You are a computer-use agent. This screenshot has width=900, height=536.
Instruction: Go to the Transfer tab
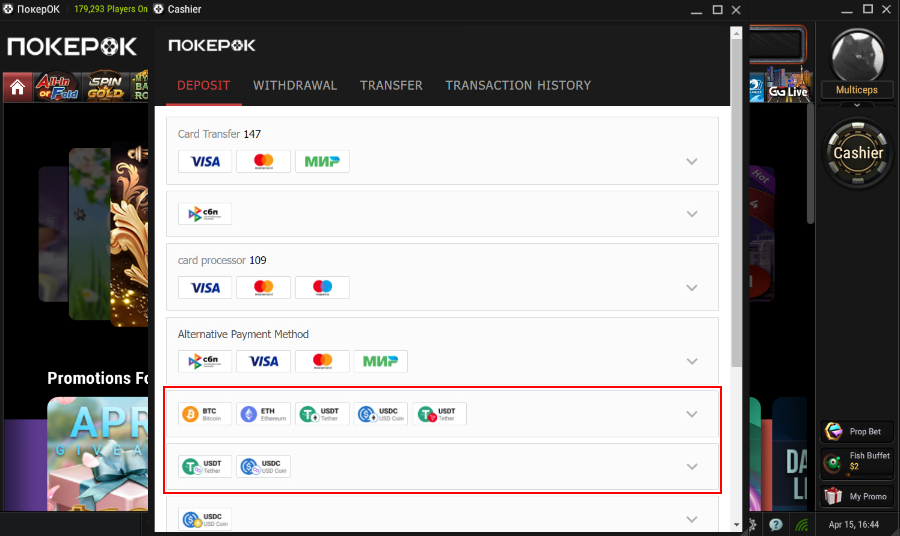coord(391,85)
